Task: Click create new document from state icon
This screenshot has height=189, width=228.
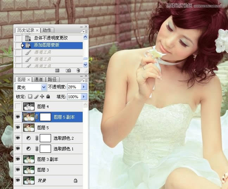Action: (57, 70)
